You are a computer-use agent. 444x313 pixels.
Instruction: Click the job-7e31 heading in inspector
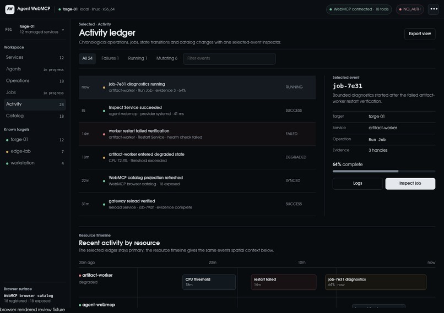coord(348,86)
